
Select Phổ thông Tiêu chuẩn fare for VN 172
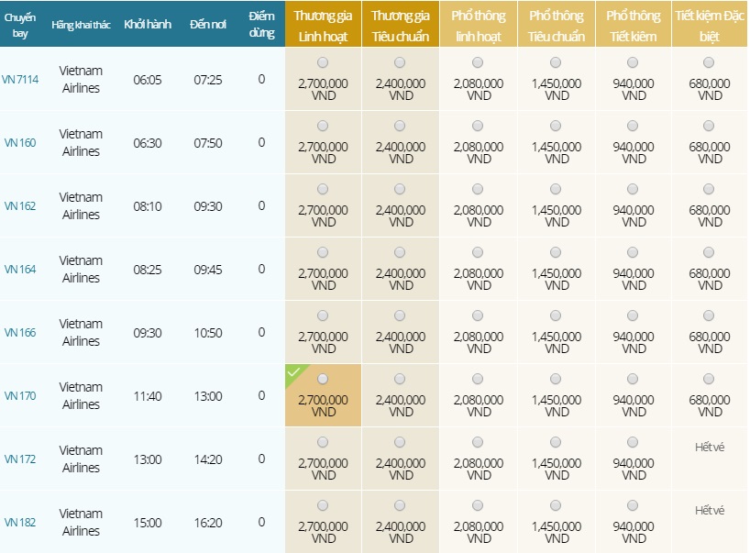tap(556, 442)
